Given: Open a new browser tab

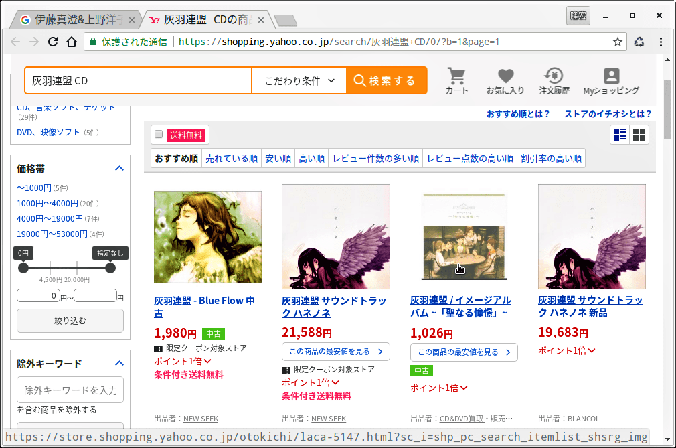Looking at the screenshot, I should click(x=285, y=20).
